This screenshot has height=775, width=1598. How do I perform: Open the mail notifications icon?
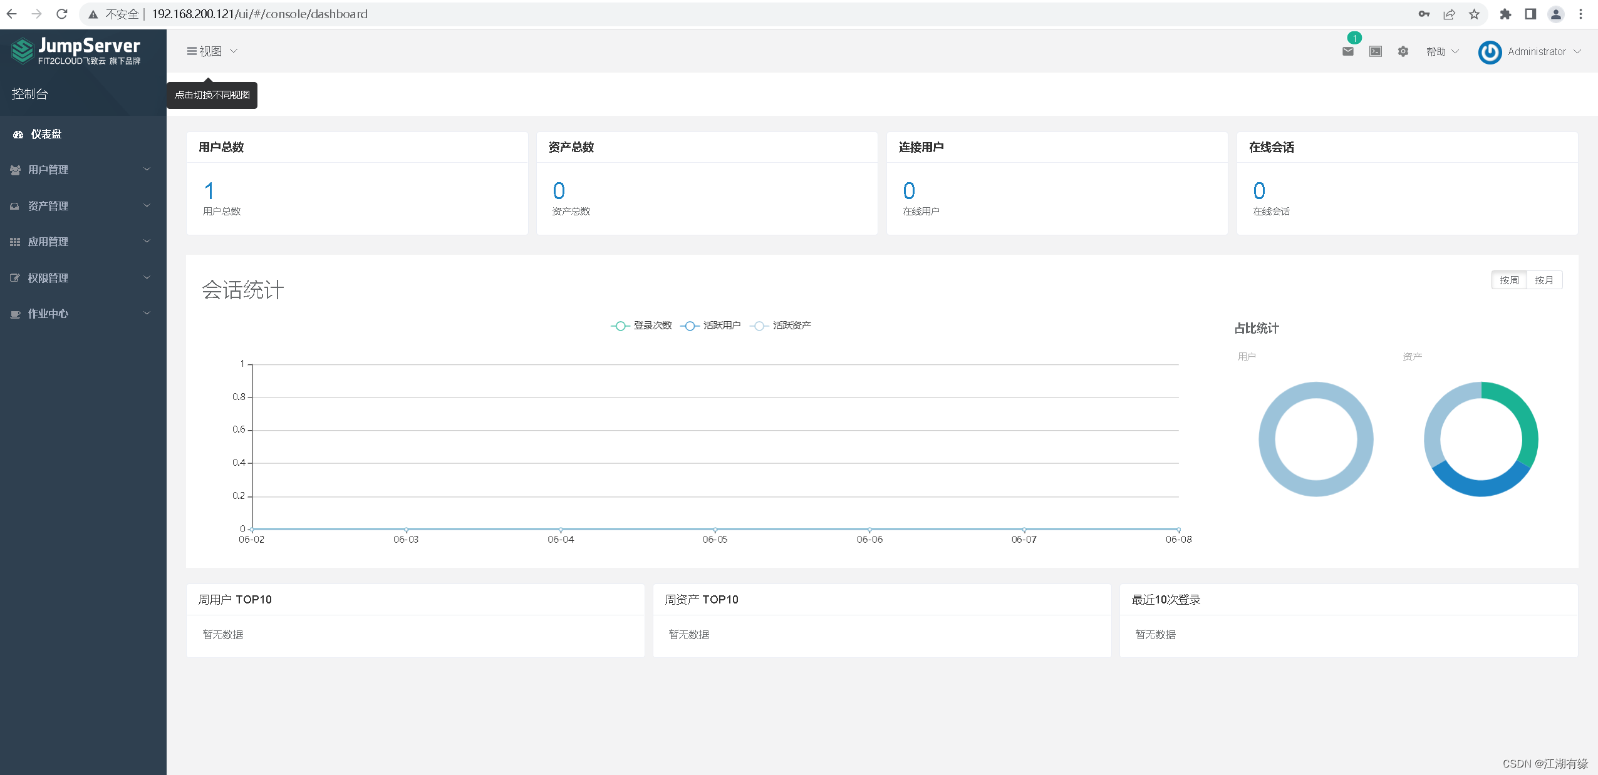pos(1347,51)
